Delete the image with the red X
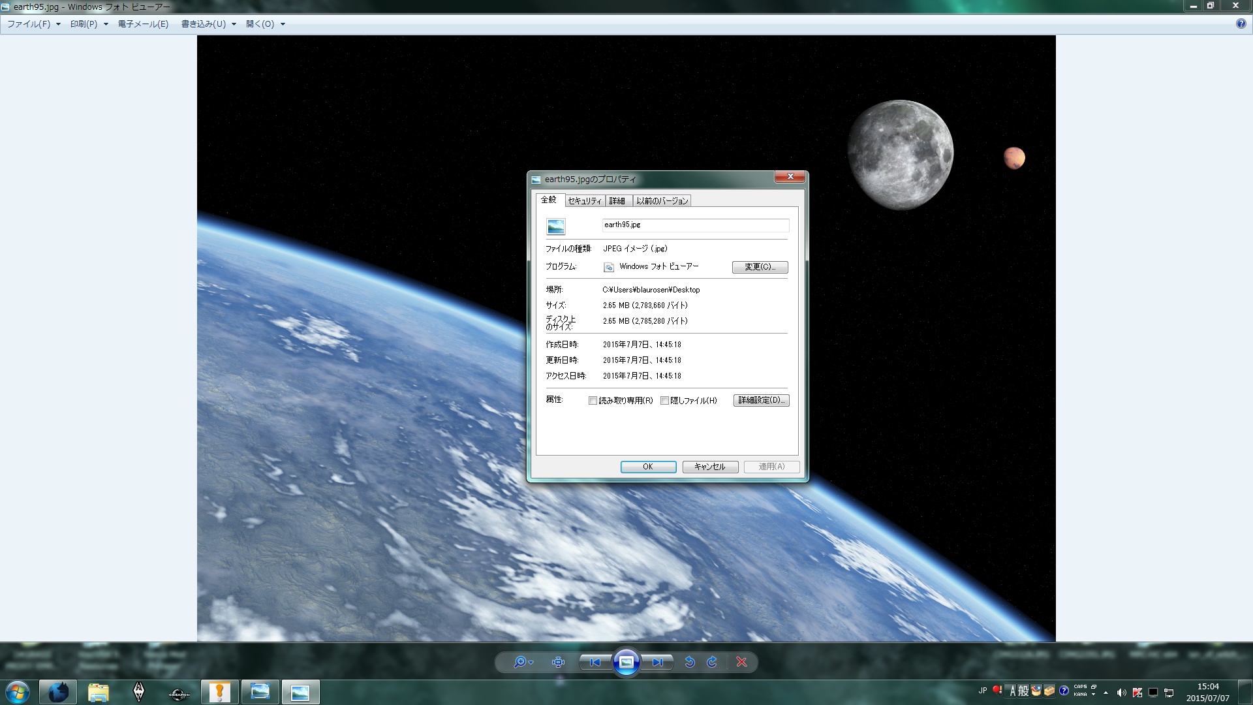 (741, 662)
